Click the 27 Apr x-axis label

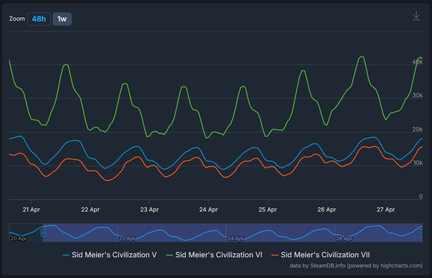point(385,209)
